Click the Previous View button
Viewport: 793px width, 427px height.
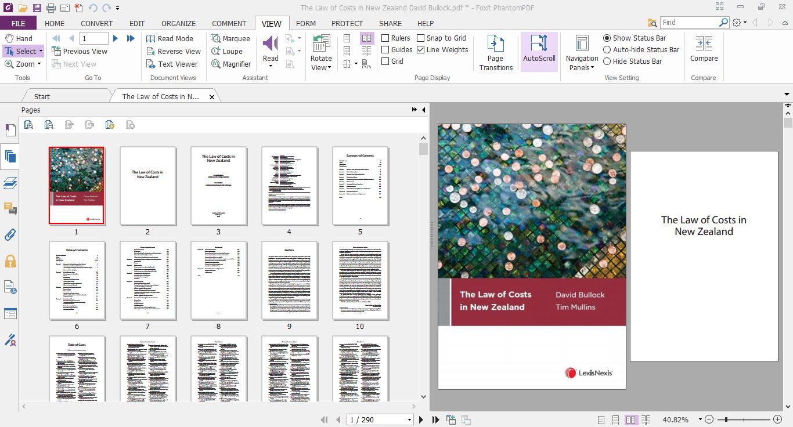pos(80,51)
